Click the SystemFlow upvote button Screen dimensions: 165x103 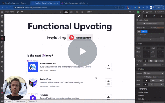pos(109,83)
